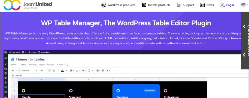This screenshot has width=249, height=98.
Task: Toggle italic formatting in table toolbar
Action: point(58,70)
